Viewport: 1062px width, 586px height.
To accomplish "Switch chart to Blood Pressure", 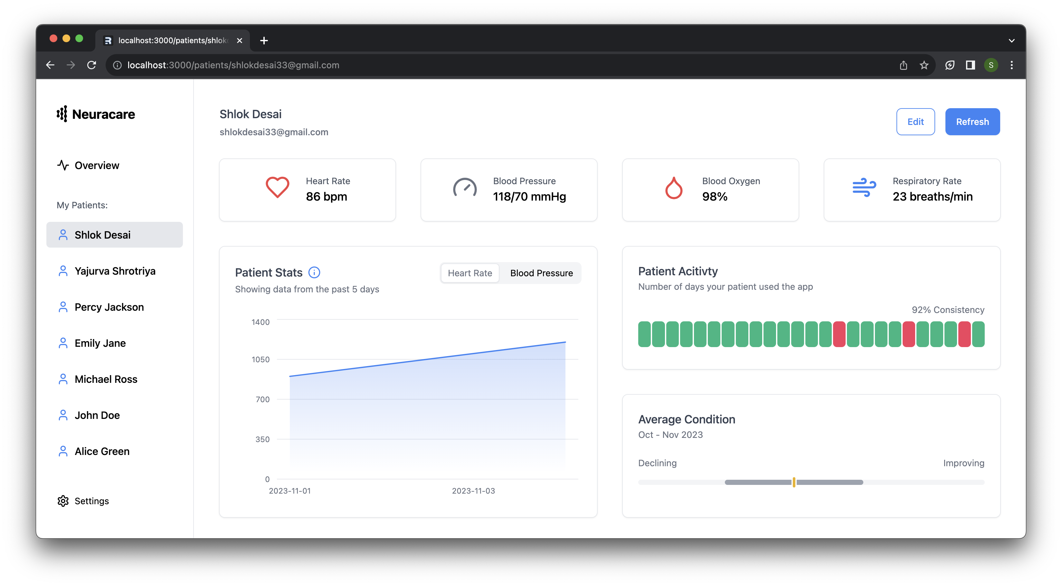I will pos(541,273).
